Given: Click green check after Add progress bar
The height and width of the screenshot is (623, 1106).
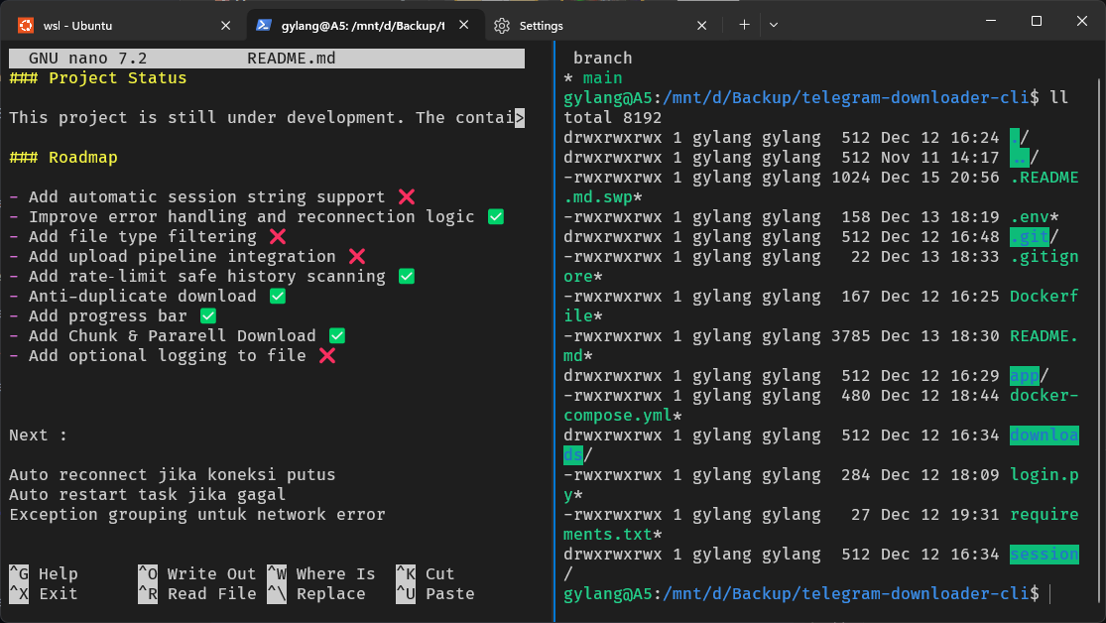Looking at the screenshot, I should point(208,315).
